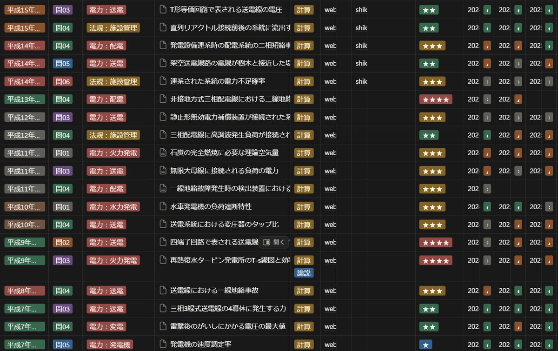558x351 pixels.
Task: Click the four-star rating on the 四端子回路 row
Action: click(436, 242)
